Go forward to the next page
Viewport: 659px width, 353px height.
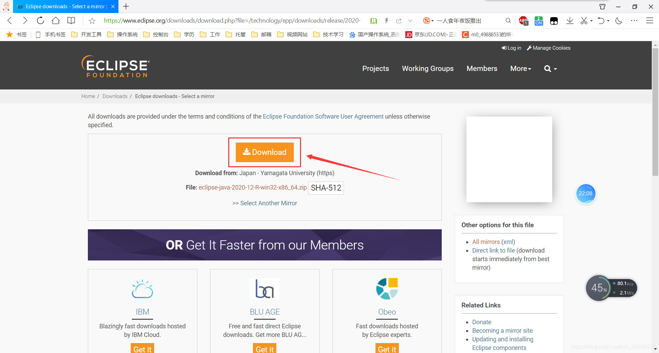25,21
